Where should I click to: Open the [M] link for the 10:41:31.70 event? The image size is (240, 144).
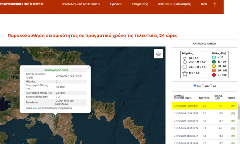click(233, 121)
